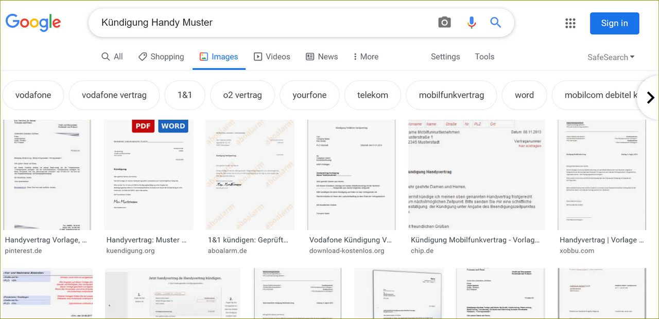Open the PDF WORD Kündigung thumbnail
The height and width of the screenshot is (319, 659).
point(148,175)
